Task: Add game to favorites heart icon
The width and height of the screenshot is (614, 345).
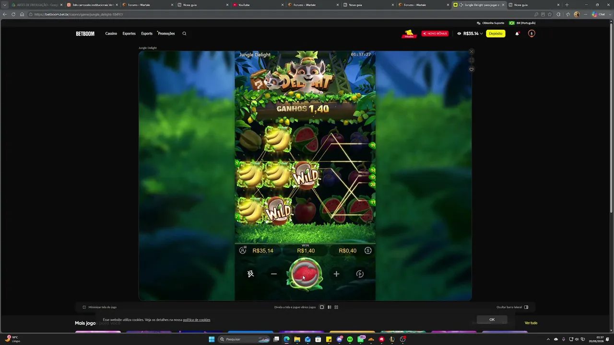Action: click(471, 69)
